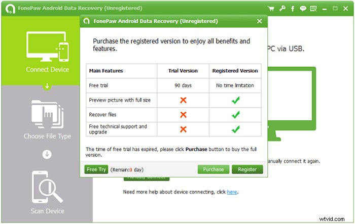The height and width of the screenshot is (224, 355).
Task: Click the FonePaw logo in main title bar
Action: pyautogui.click(x=9, y=9)
